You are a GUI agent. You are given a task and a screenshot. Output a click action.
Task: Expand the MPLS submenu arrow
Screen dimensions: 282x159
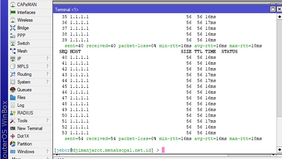(48, 67)
